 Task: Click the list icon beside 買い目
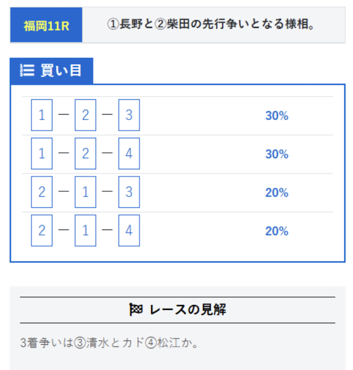click(27, 71)
